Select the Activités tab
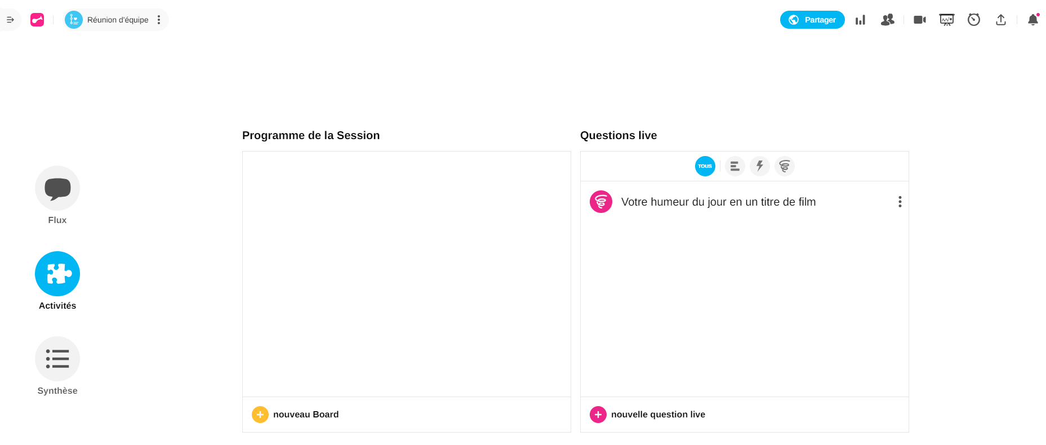The image size is (1046, 445). [x=57, y=274]
